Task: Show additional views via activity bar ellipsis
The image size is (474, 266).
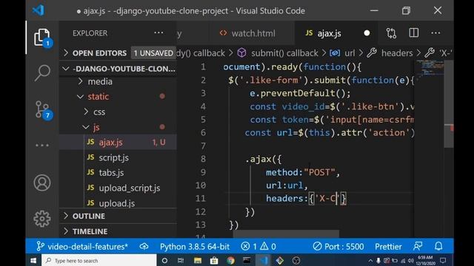Action: pos(42,146)
